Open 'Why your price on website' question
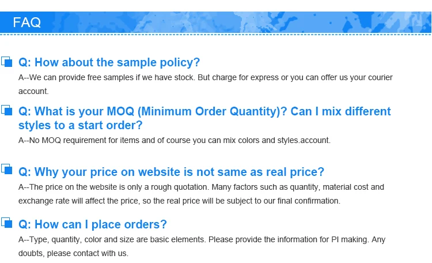 coord(171,172)
